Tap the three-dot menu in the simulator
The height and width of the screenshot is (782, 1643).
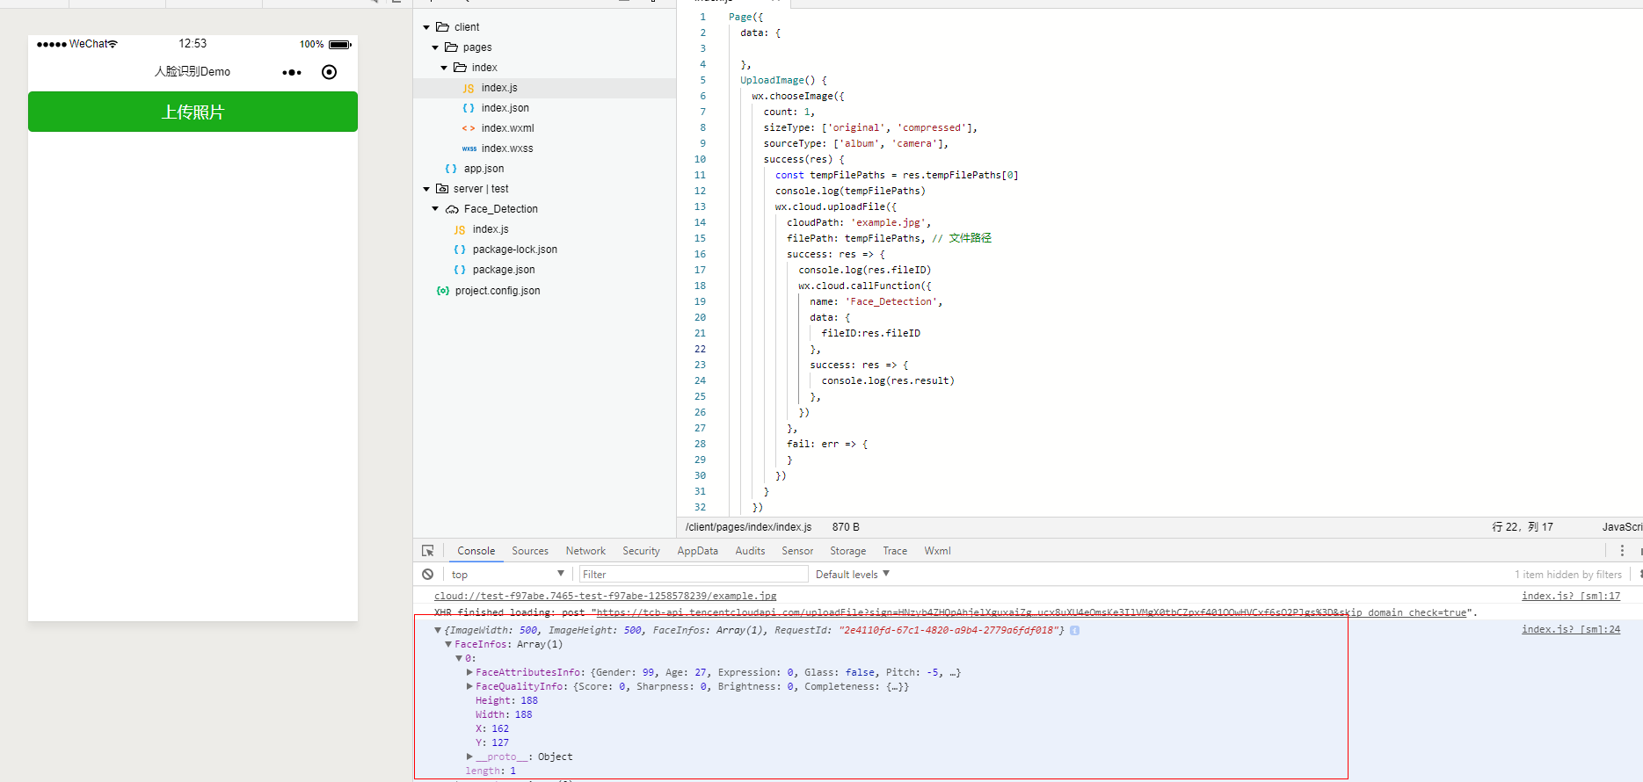292,72
